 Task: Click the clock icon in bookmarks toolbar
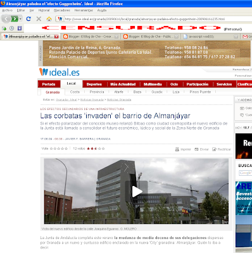coord(11,28)
